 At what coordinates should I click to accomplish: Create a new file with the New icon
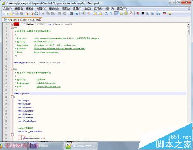pos(7,13)
